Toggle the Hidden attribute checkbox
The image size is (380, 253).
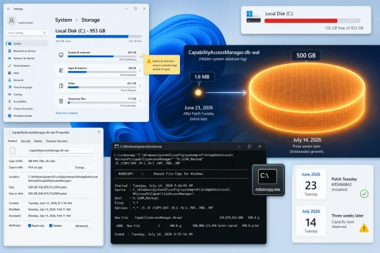(x=51, y=225)
